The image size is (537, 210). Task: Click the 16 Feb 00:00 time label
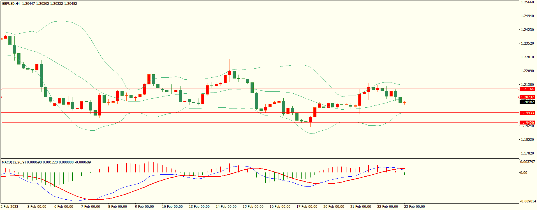(280, 207)
